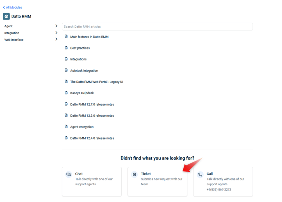282x202 pixels.
Task: Open The Datto RMM Web Portal - Legacy UI article
Action: click(97, 82)
